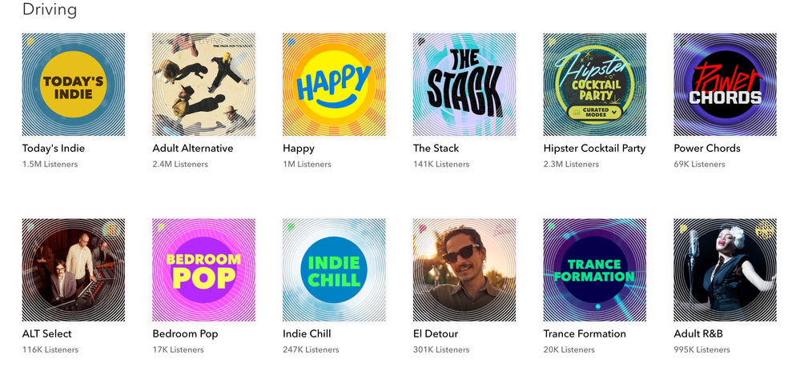Open the El Detour cover photo
This screenshot has width=800, height=367.
pos(464,269)
